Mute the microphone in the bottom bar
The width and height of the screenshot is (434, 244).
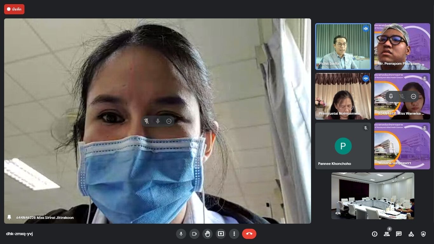click(181, 234)
